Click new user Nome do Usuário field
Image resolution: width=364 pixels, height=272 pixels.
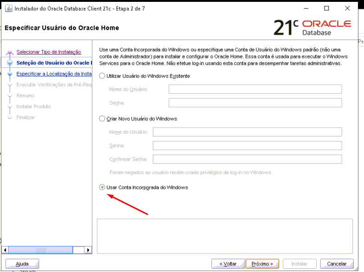click(x=247, y=132)
